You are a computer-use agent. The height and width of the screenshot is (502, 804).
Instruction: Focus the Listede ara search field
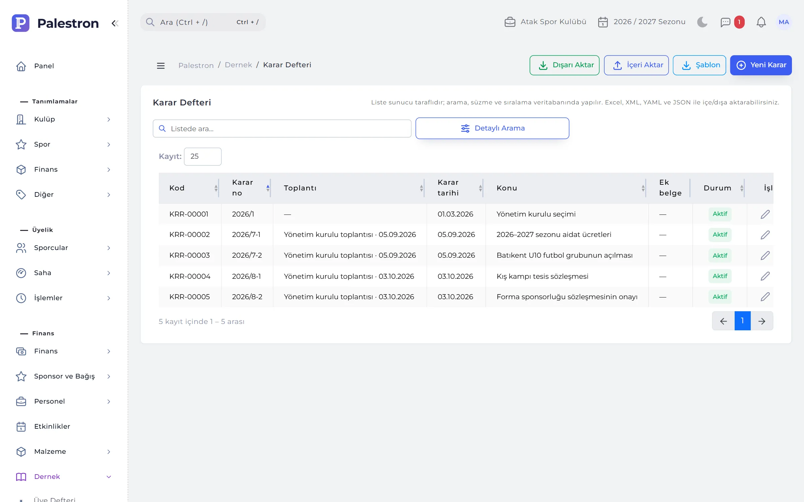(282, 129)
